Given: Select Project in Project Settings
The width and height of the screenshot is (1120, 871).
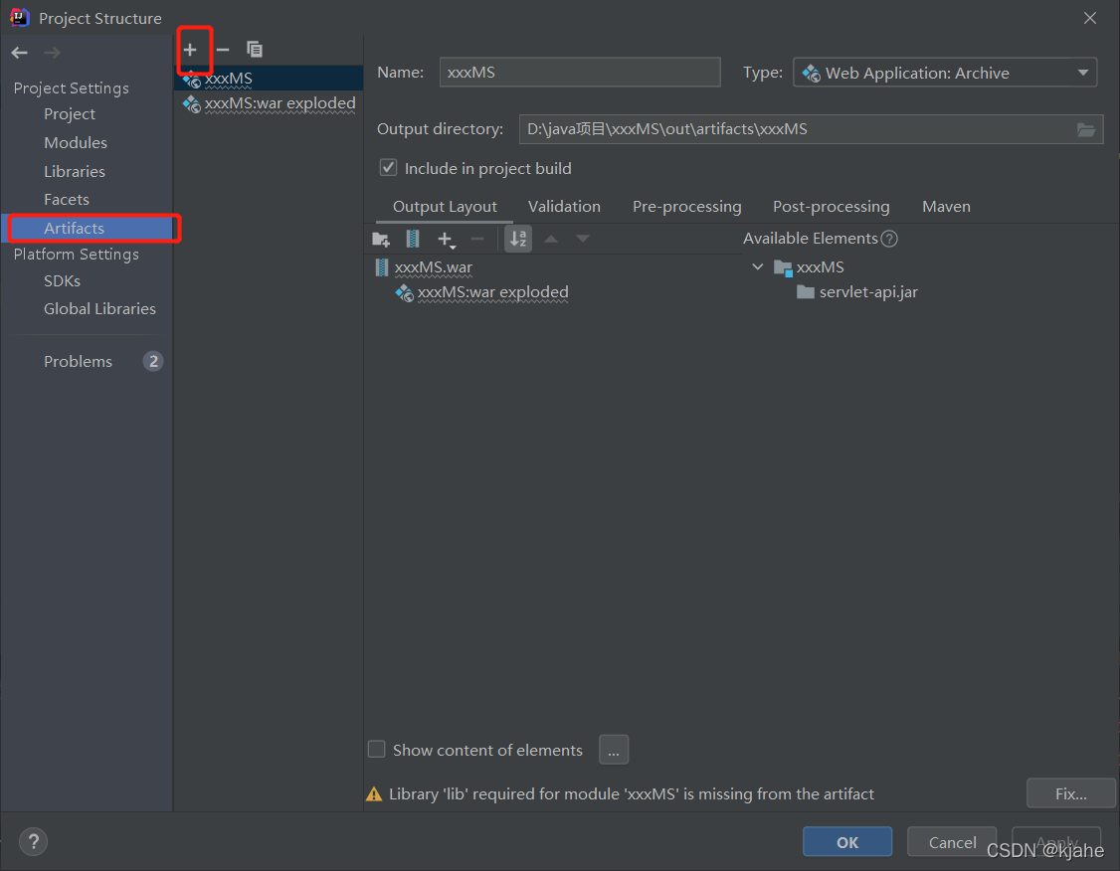Looking at the screenshot, I should pos(70,114).
